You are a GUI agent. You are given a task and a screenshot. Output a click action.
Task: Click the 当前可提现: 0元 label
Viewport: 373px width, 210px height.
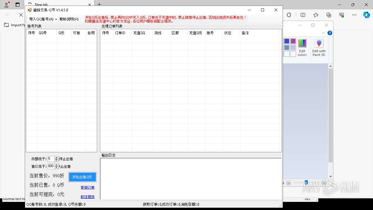[47, 194]
